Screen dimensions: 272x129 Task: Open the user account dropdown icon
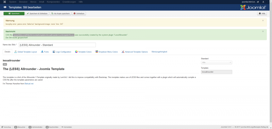(265, 2)
